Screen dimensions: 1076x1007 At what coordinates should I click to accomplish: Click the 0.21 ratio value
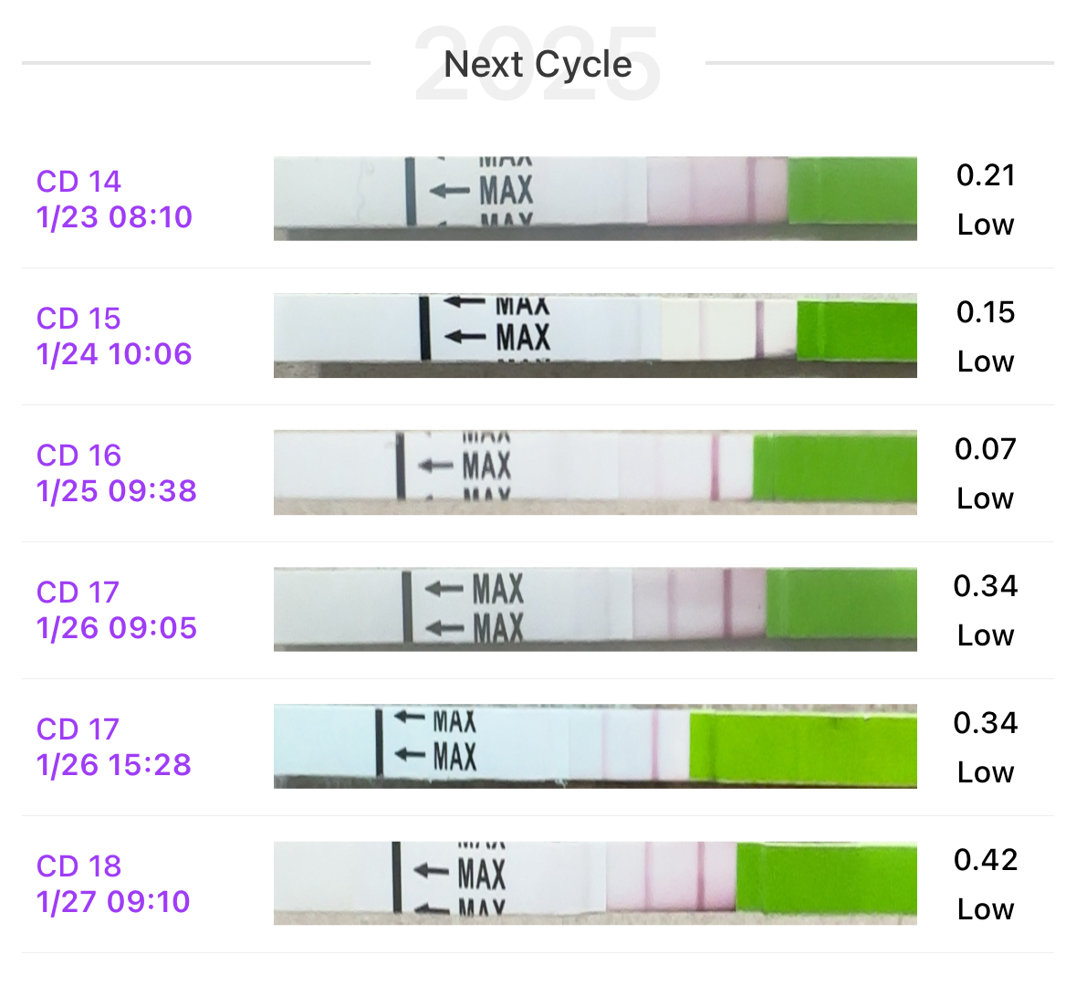pos(986,175)
